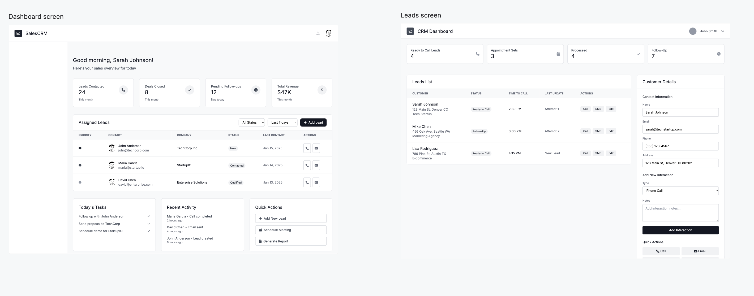Screen dimensions: 754x296
Task: Expand the John Smith user menu
Action: coord(722,31)
